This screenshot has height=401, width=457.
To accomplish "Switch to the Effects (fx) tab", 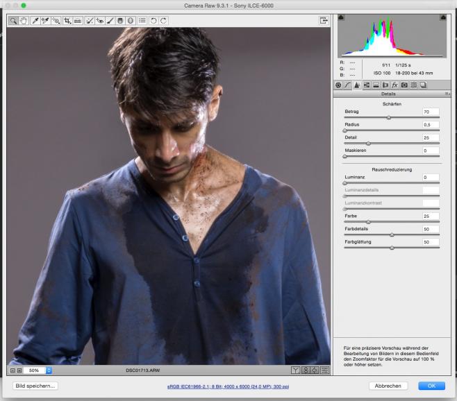I will tap(394, 85).
